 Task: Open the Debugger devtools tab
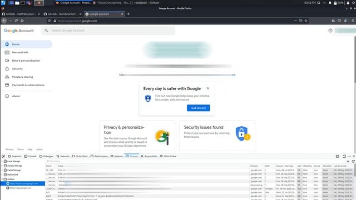[46, 156]
